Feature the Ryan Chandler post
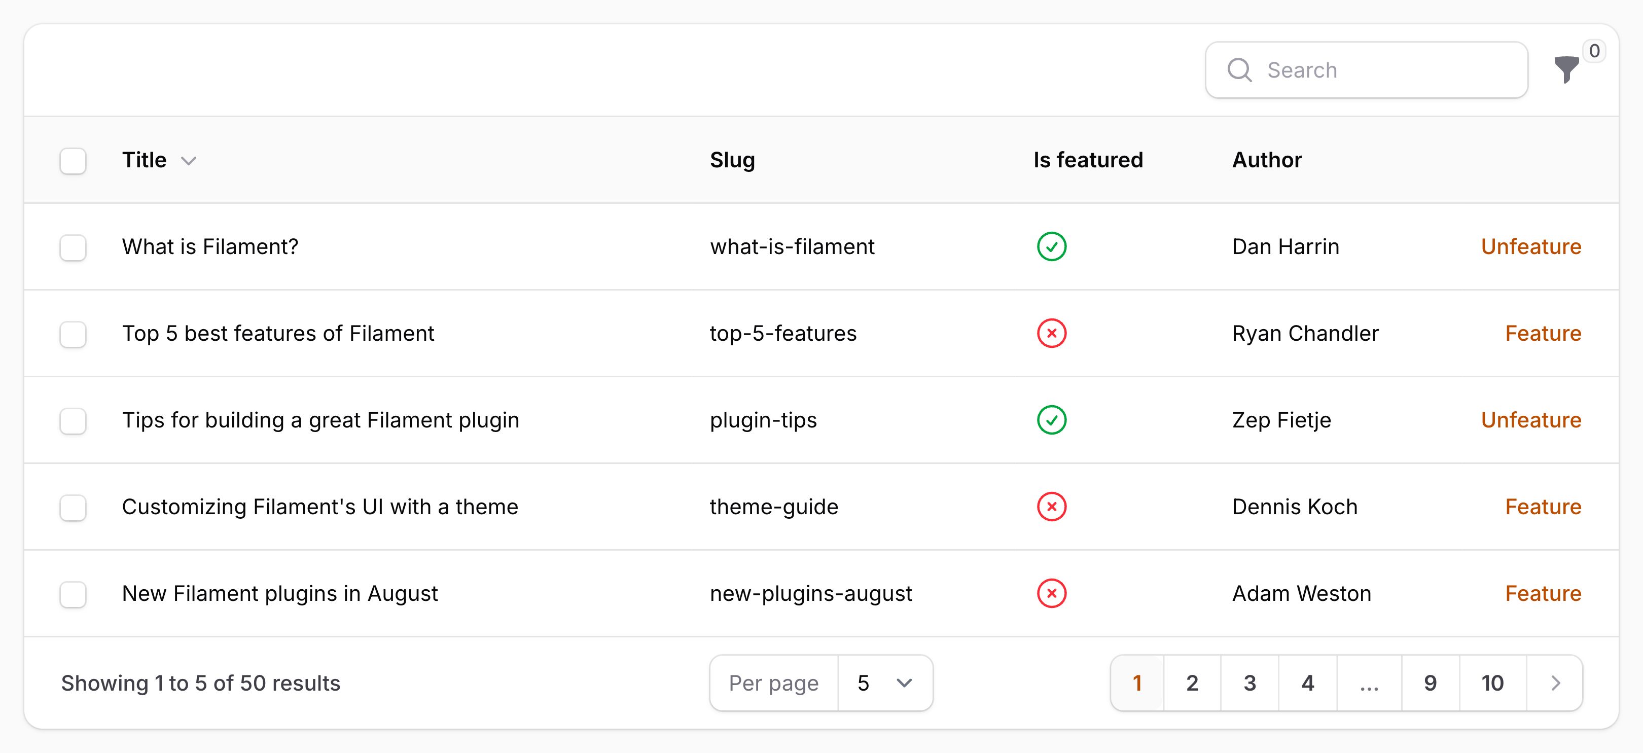 tap(1542, 334)
